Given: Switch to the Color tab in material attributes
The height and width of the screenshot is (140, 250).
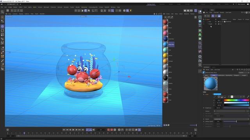Looking at the screenshot, I should pyautogui.click(x=214, y=75).
